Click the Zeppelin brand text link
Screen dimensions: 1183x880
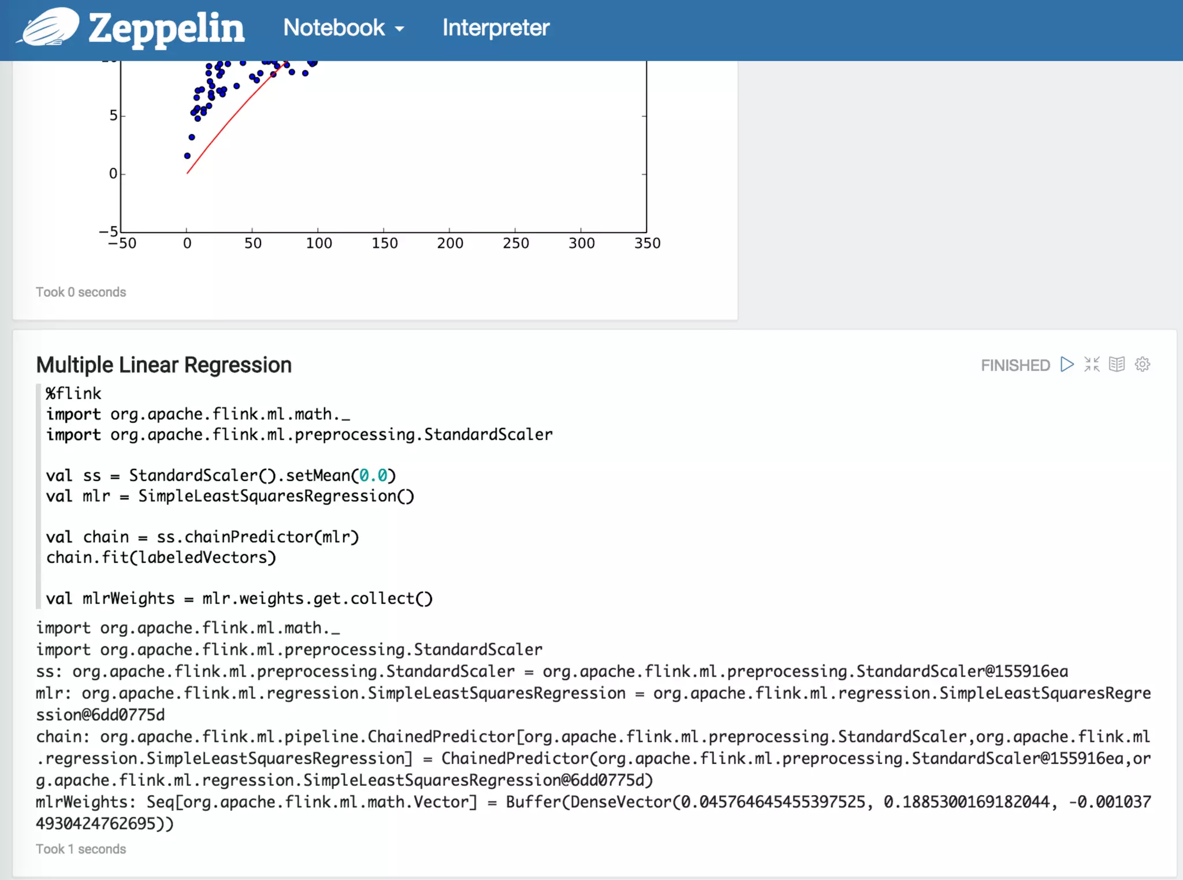166,28
